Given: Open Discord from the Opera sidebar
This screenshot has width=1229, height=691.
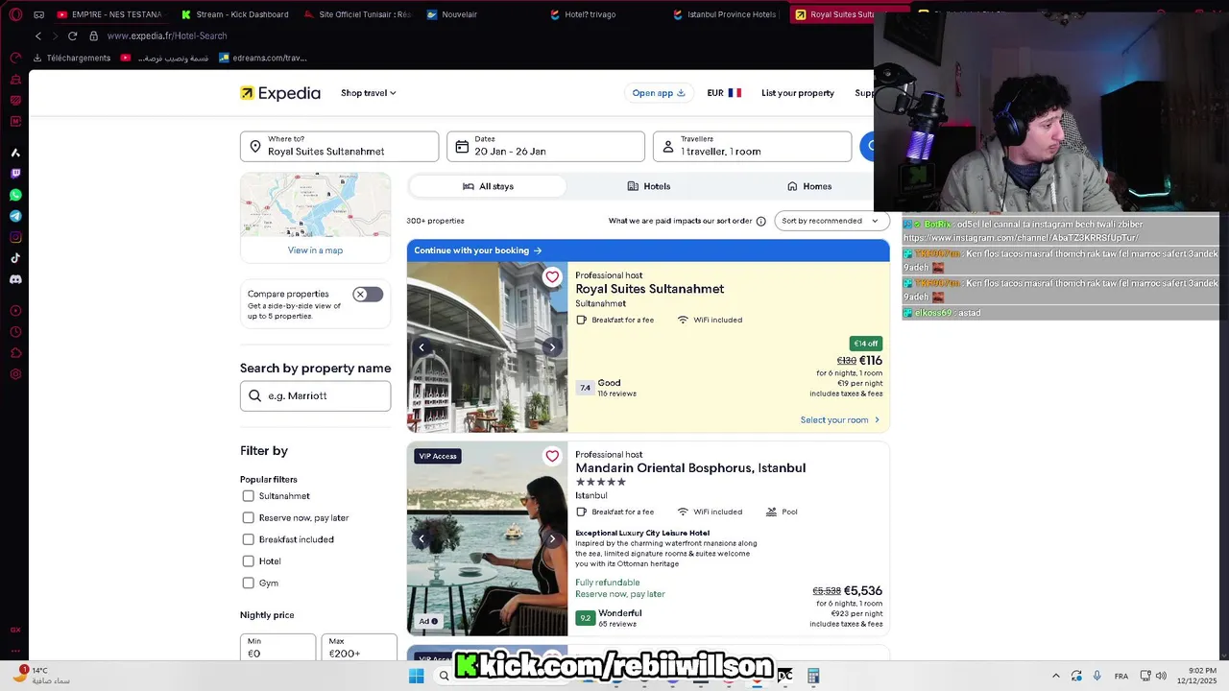Looking at the screenshot, I should [x=15, y=279].
